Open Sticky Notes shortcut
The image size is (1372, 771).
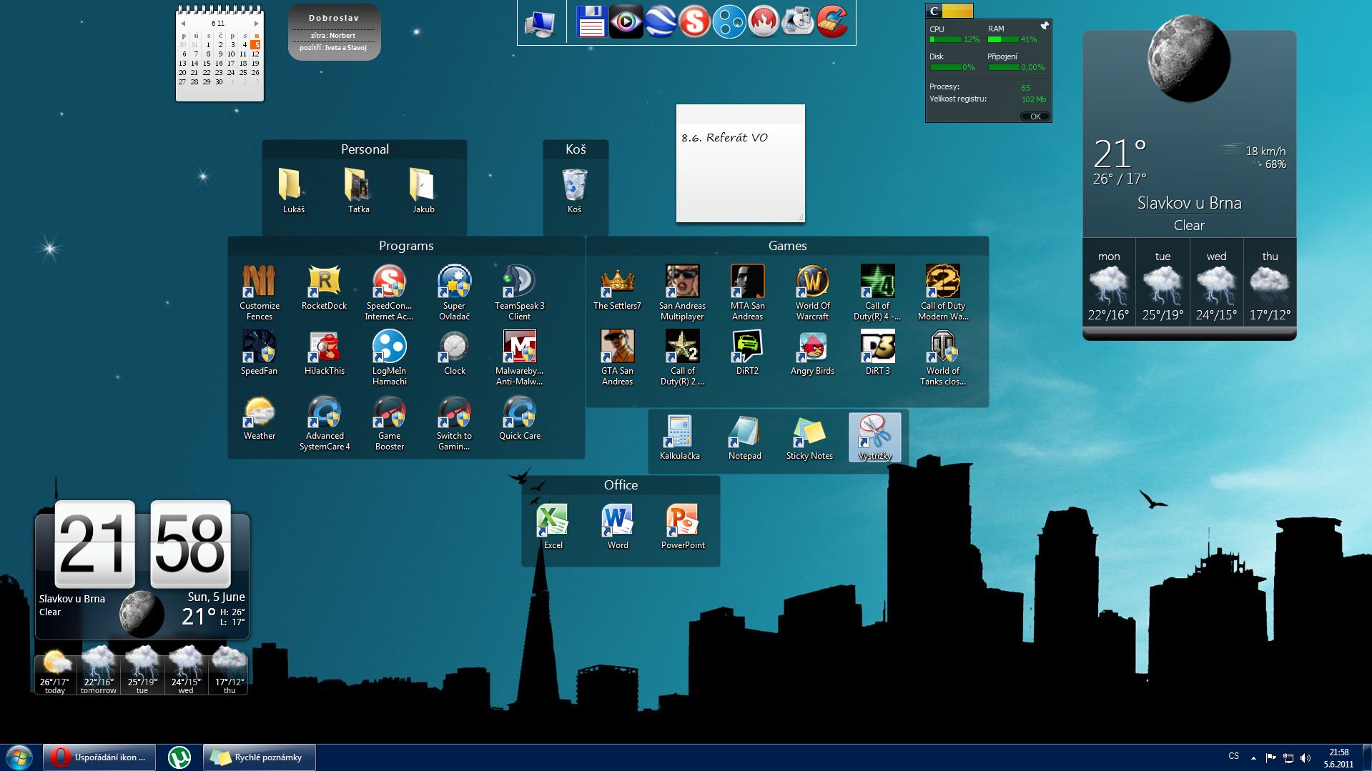809,437
